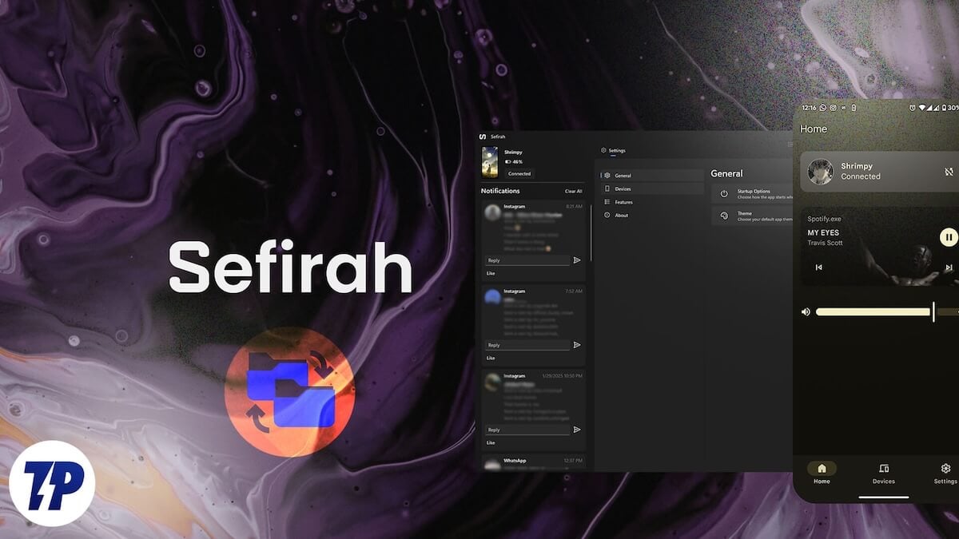Select the Devices icon in Settings sidebar

tap(607, 188)
